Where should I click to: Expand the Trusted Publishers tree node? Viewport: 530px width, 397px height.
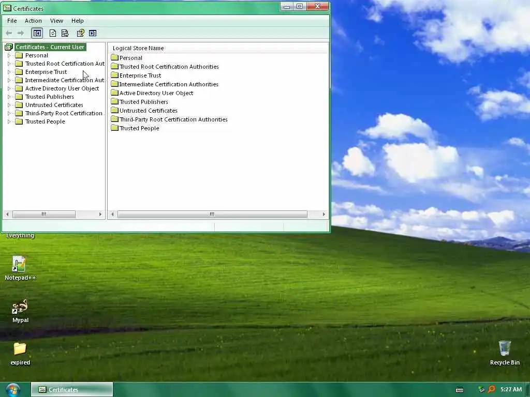(x=9, y=97)
